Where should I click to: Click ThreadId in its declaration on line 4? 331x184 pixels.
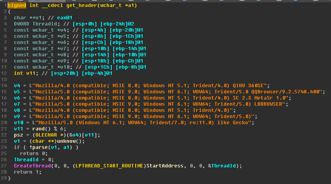pos(45,24)
